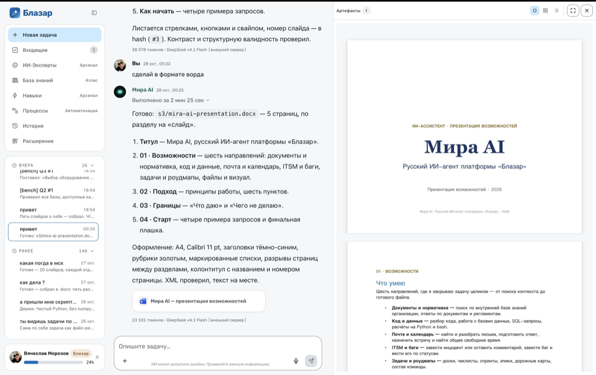Open Входящие section
The width and height of the screenshot is (596, 375).
54,50
